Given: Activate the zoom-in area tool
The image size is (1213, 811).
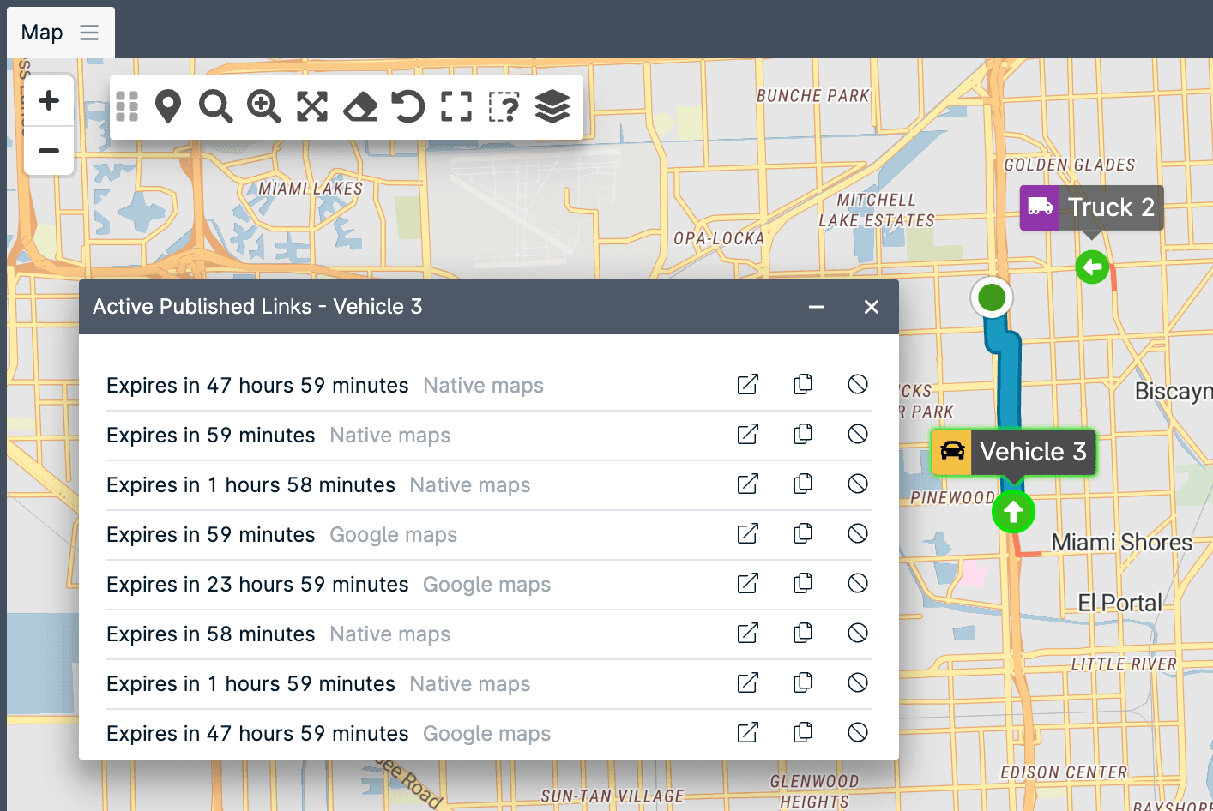Looking at the screenshot, I should (x=264, y=107).
